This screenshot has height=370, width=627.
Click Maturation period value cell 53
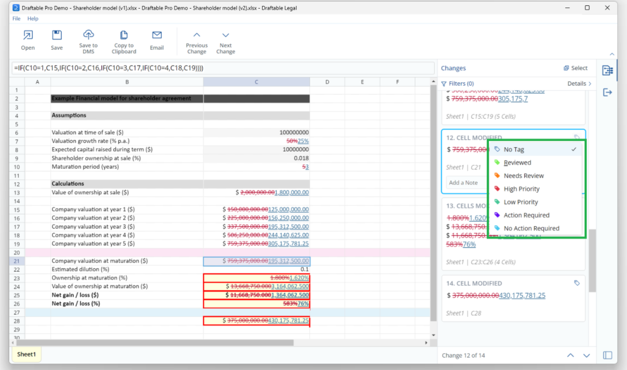(256, 166)
